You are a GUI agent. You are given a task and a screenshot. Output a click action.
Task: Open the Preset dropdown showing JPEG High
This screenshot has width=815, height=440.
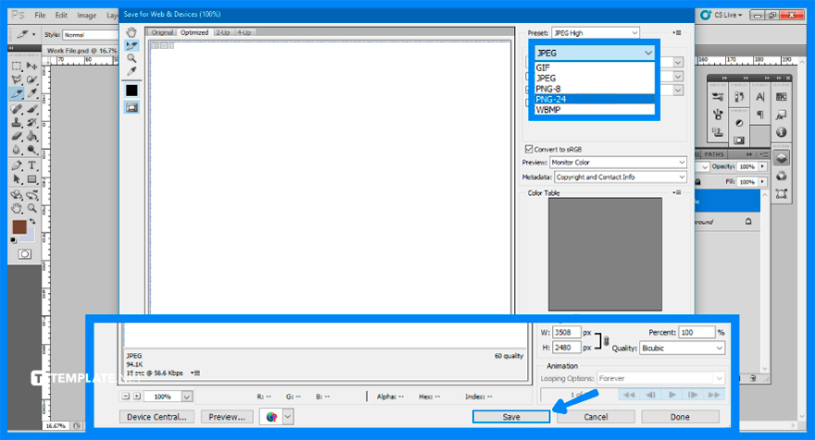pyautogui.click(x=596, y=32)
